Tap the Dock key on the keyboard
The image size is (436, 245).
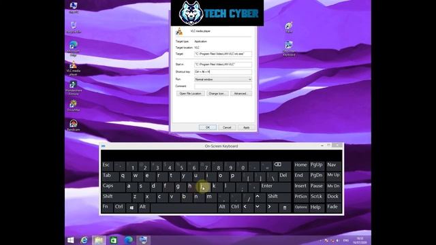tap(333, 197)
